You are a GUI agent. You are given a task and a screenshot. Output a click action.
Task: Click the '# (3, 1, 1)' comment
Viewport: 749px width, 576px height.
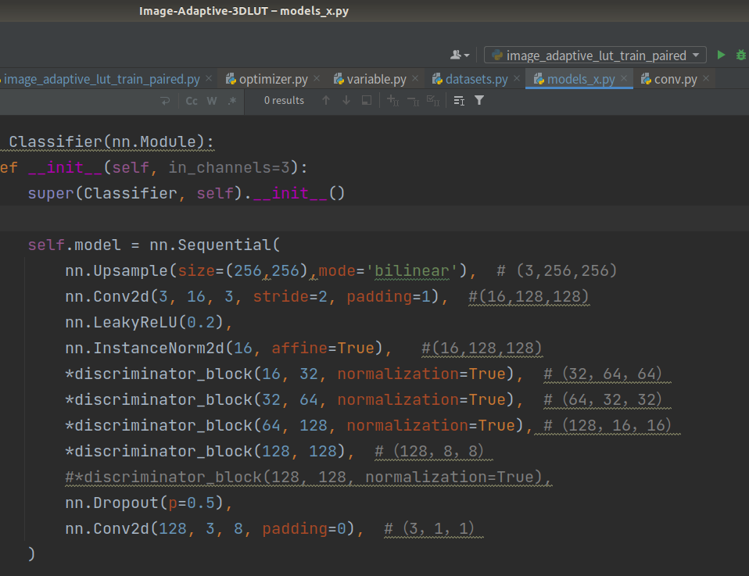(x=429, y=528)
